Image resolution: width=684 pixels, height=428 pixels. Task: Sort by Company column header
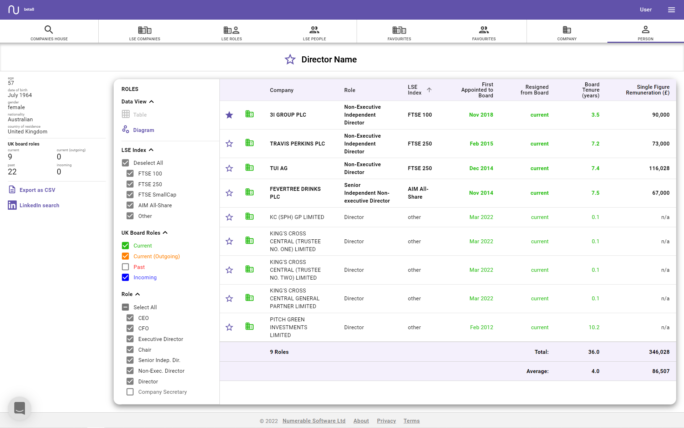(x=281, y=90)
